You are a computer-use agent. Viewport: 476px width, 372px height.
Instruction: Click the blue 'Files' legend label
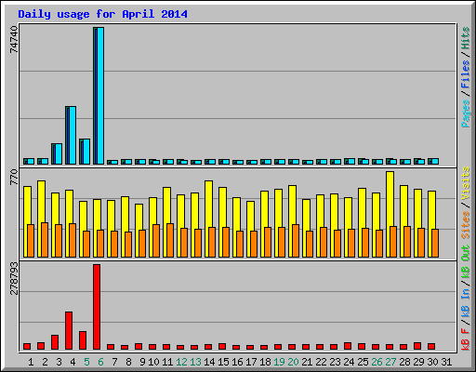coord(466,74)
